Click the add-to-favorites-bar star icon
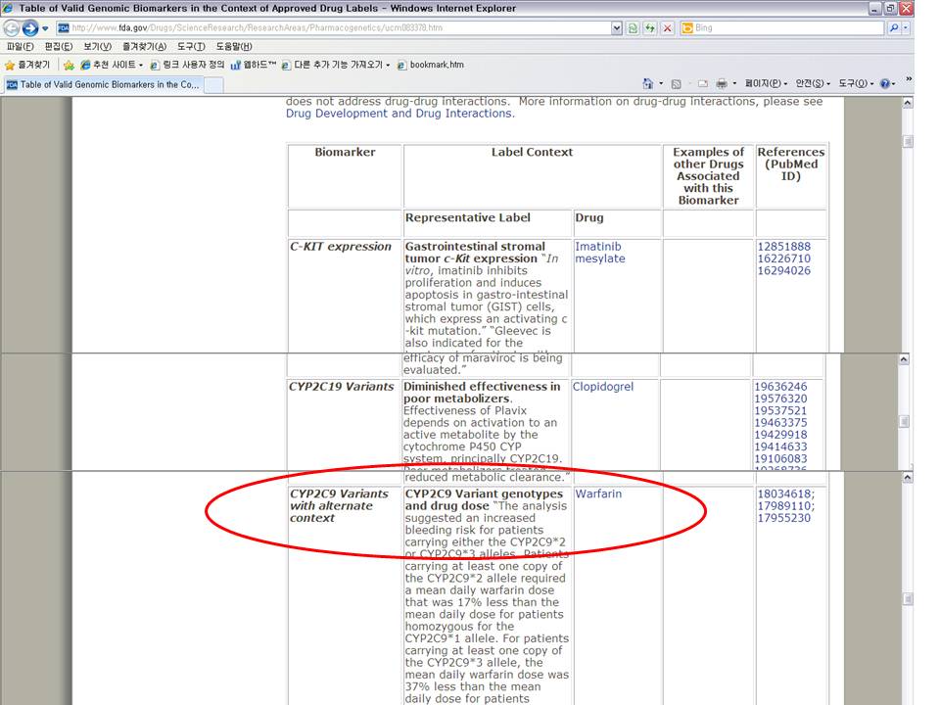Viewport: 940px width, 705px height. (x=69, y=65)
